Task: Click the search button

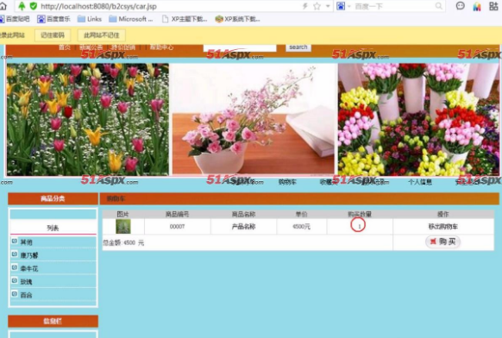Action: click(x=298, y=47)
